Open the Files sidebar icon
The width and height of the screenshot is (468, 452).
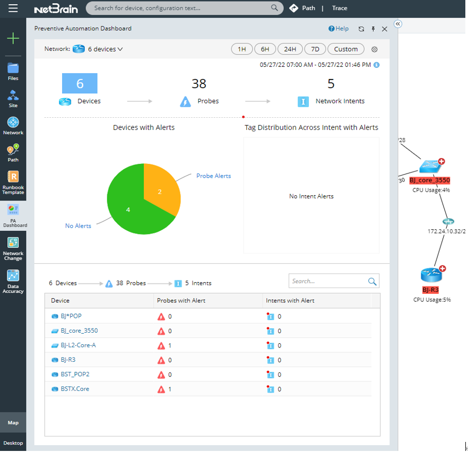coord(13,72)
